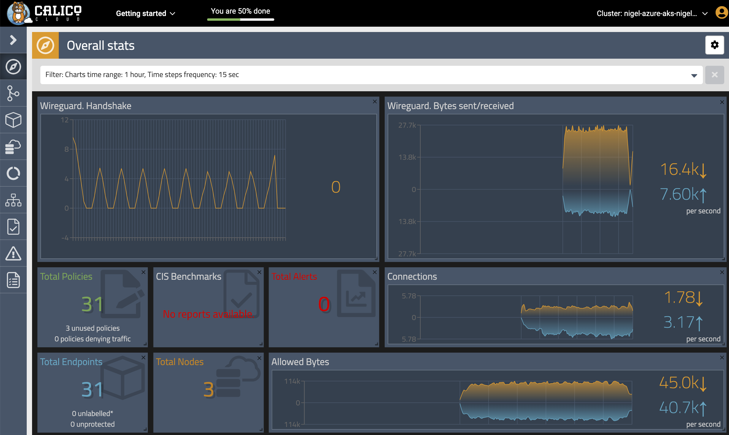This screenshot has height=435, width=729.
Task: Click the 50% done progress bar
Action: point(240,19)
